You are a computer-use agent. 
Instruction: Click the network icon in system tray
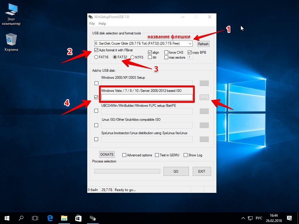point(250,218)
